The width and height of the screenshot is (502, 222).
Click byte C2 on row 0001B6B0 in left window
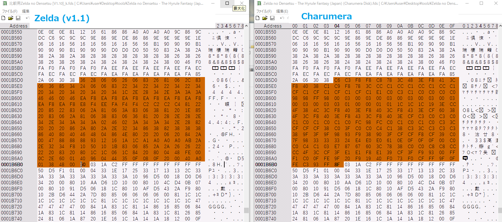click(114, 165)
